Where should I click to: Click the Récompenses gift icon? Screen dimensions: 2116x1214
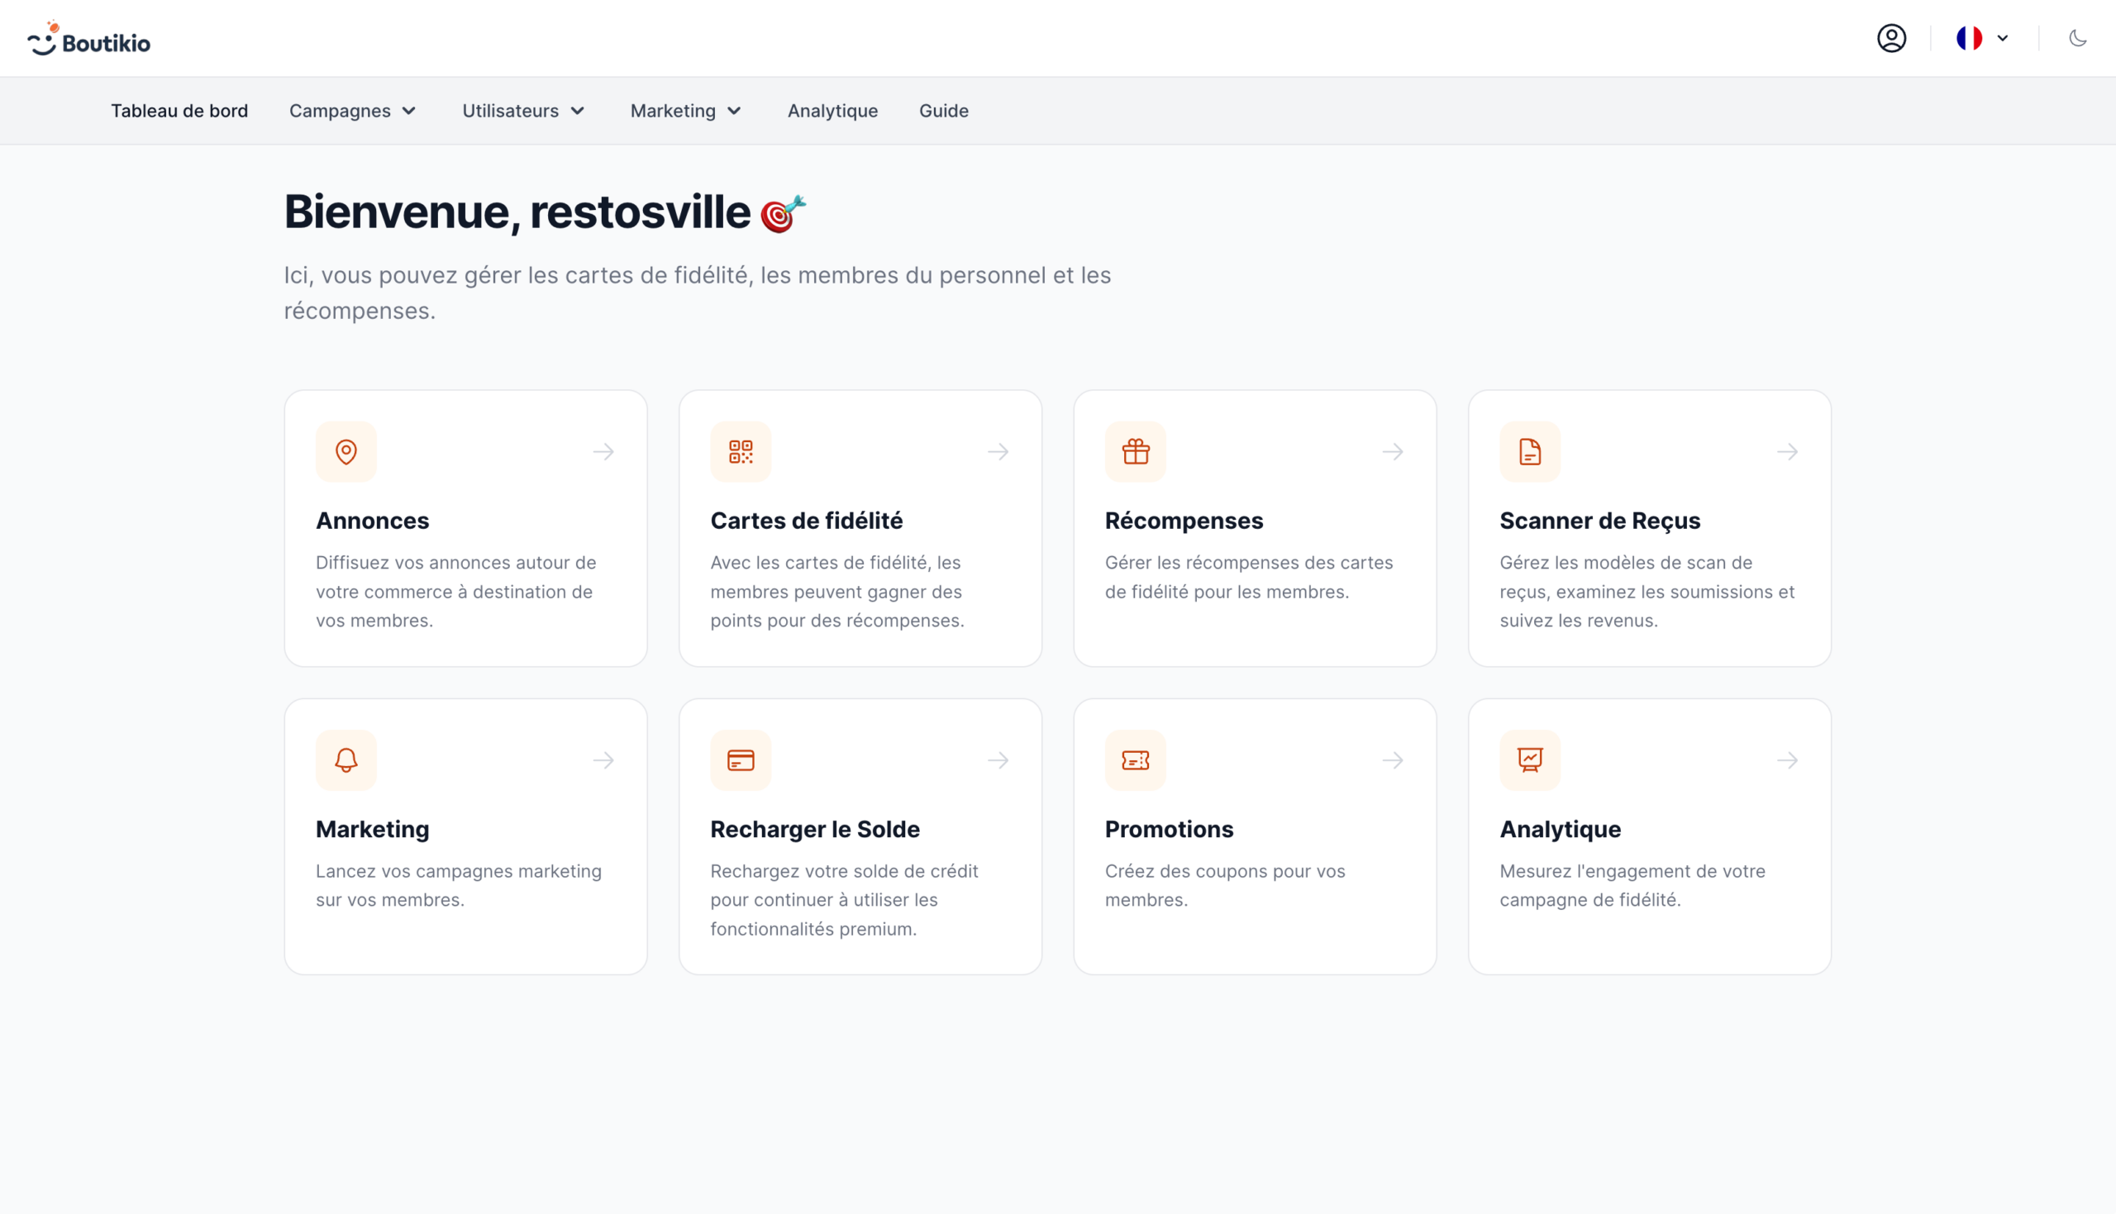(1135, 452)
